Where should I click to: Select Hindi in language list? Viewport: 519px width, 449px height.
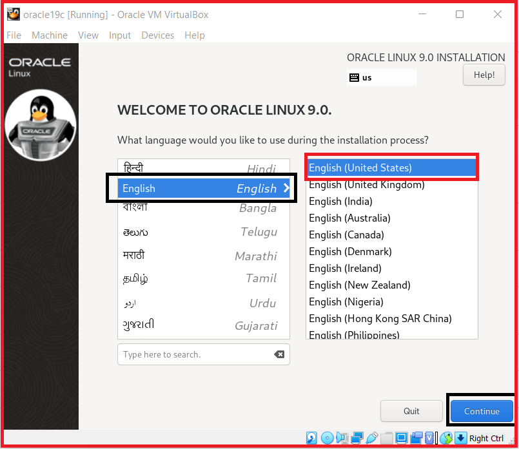pos(204,168)
